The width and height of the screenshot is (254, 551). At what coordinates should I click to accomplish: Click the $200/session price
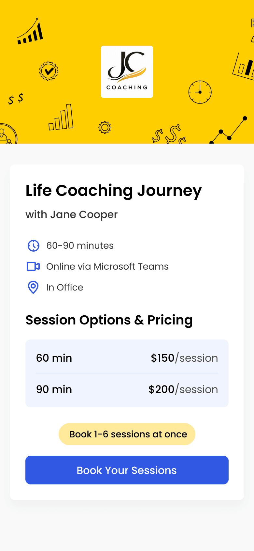coord(183,389)
